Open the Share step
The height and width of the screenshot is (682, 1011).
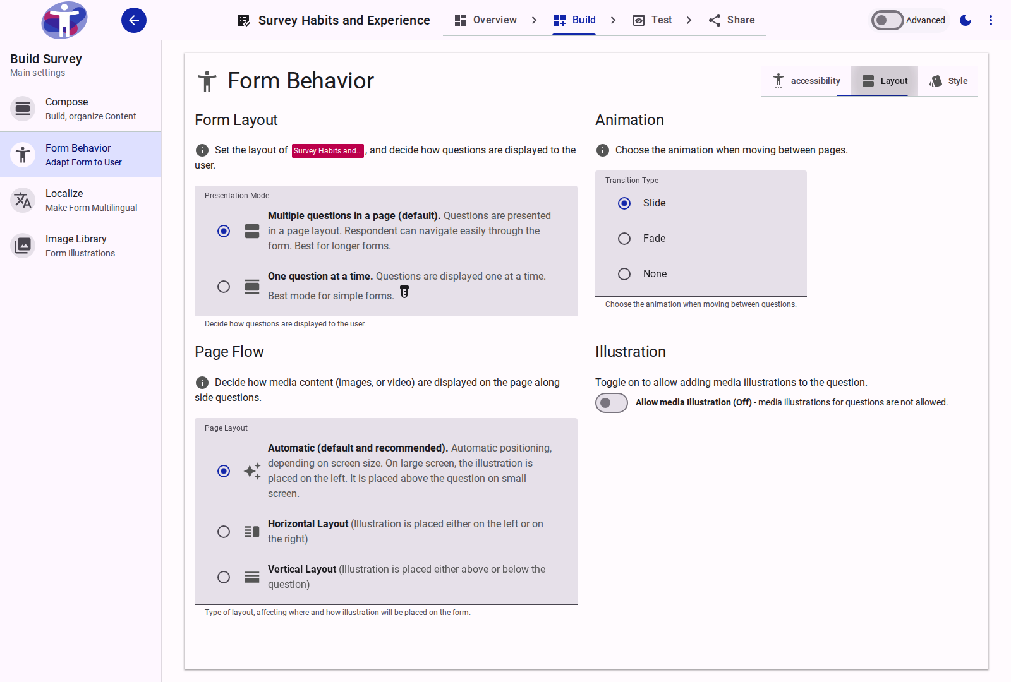[732, 20]
